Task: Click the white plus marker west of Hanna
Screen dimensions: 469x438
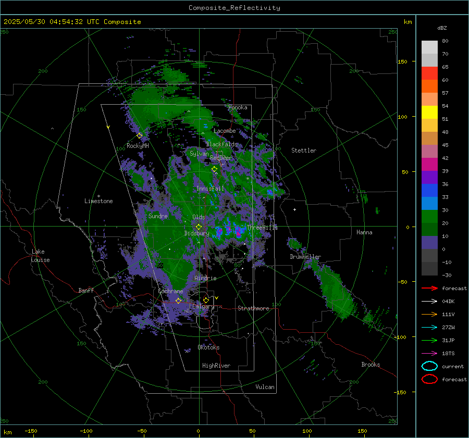Action: (x=294, y=209)
